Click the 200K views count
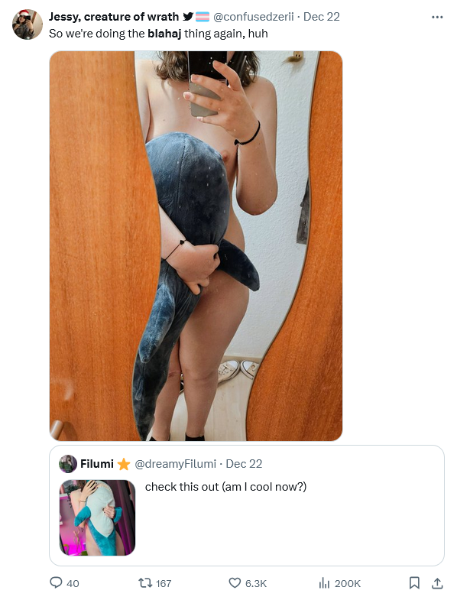This screenshot has width=457, height=600. tap(348, 583)
